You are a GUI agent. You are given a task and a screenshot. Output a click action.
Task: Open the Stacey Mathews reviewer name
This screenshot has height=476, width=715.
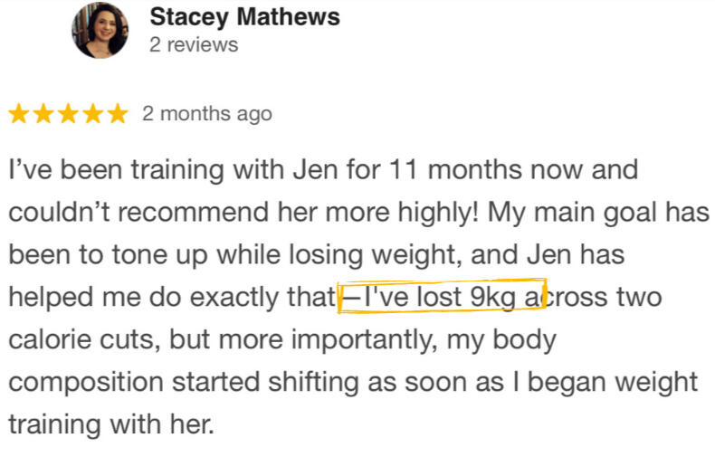coord(244,16)
